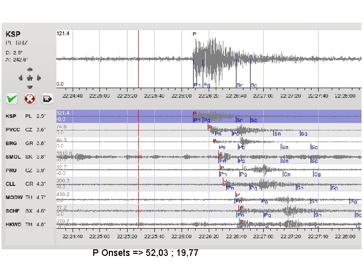Click the Sn marker on SMOL trace
The image size is (363, 272).
click(x=285, y=161)
